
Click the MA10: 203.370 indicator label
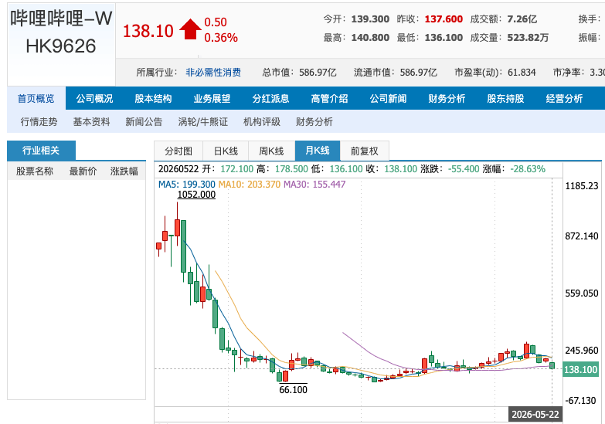(250, 185)
